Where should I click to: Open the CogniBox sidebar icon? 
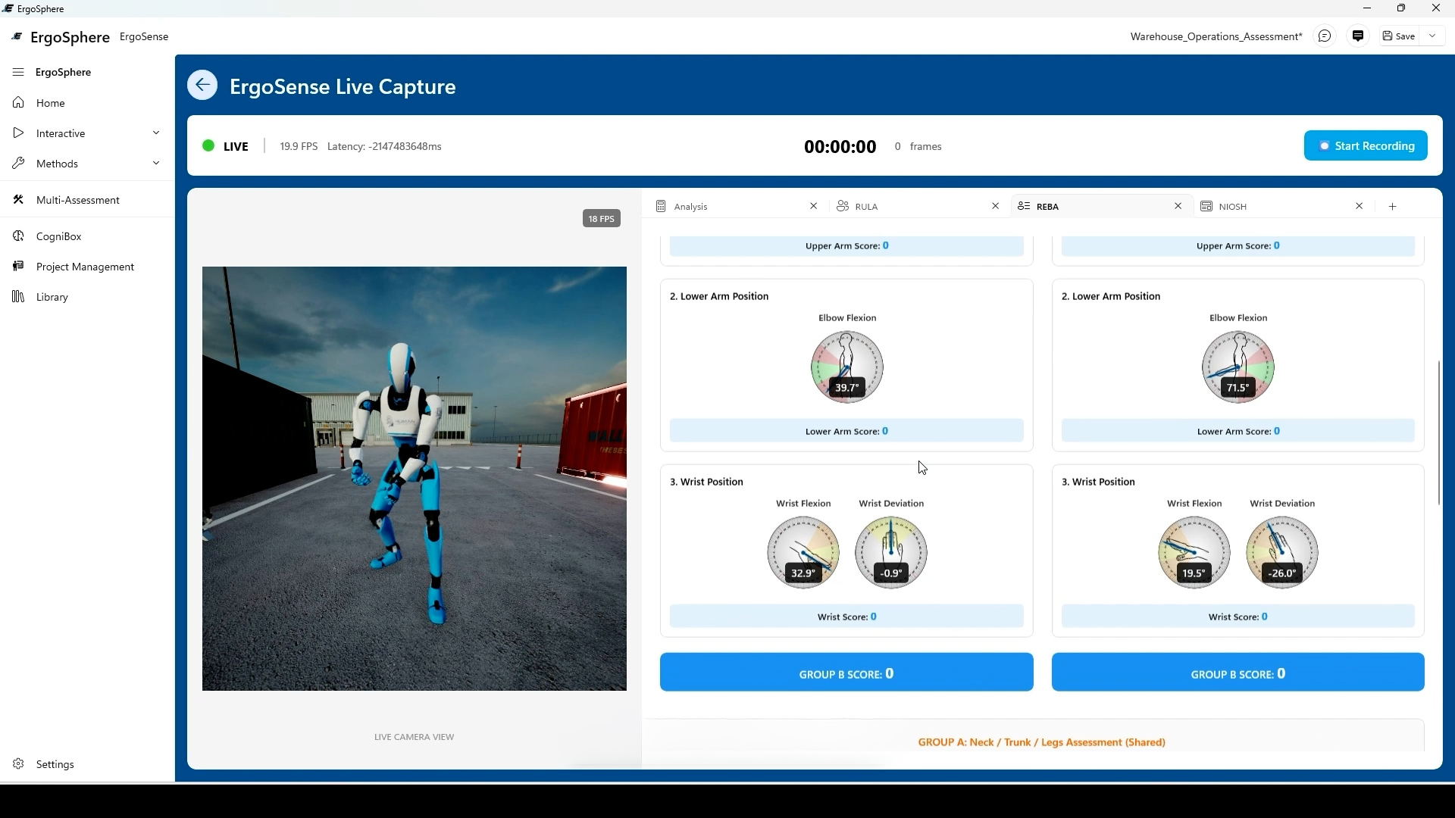pos(19,236)
